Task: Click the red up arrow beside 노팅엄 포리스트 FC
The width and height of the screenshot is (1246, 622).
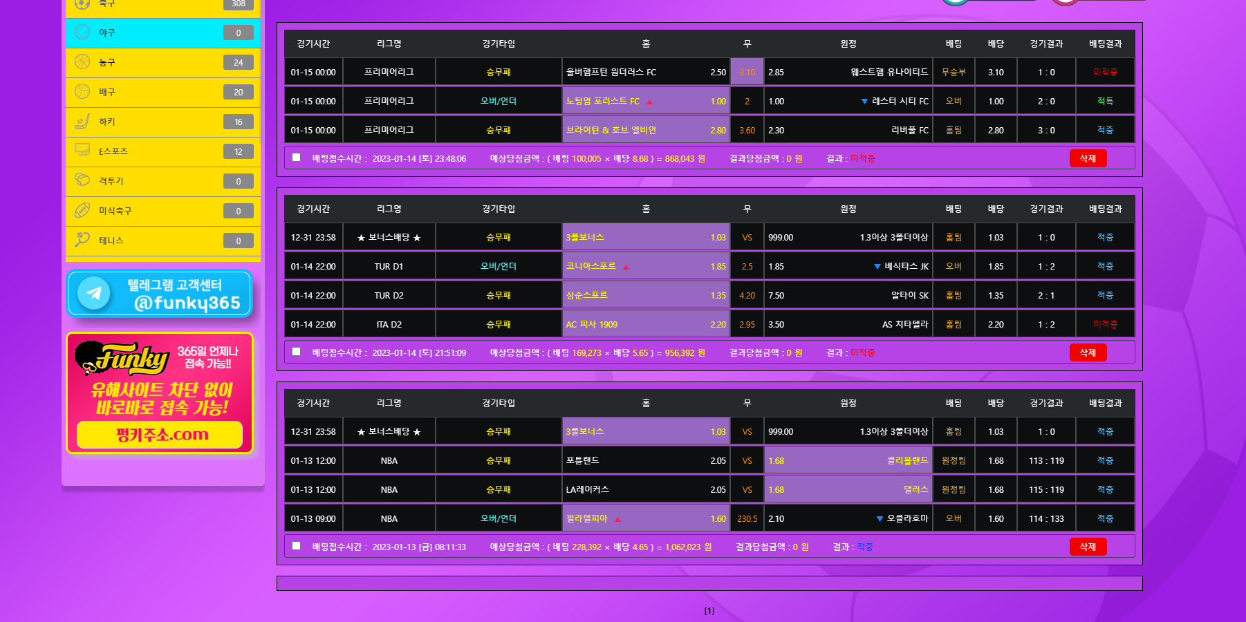Action: (x=649, y=102)
